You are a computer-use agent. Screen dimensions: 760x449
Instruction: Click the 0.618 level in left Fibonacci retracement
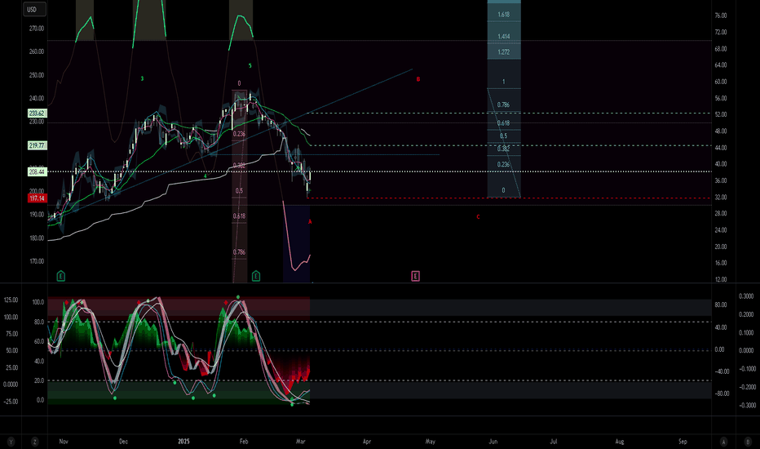239,216
